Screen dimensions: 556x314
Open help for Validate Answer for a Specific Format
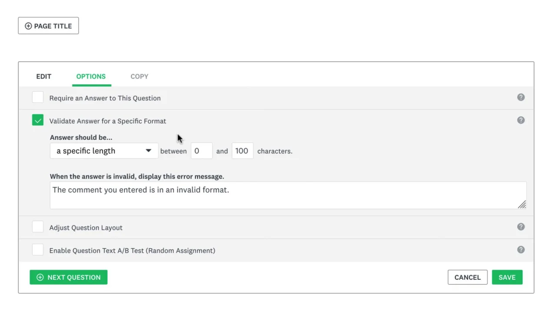tap(521, 120)
